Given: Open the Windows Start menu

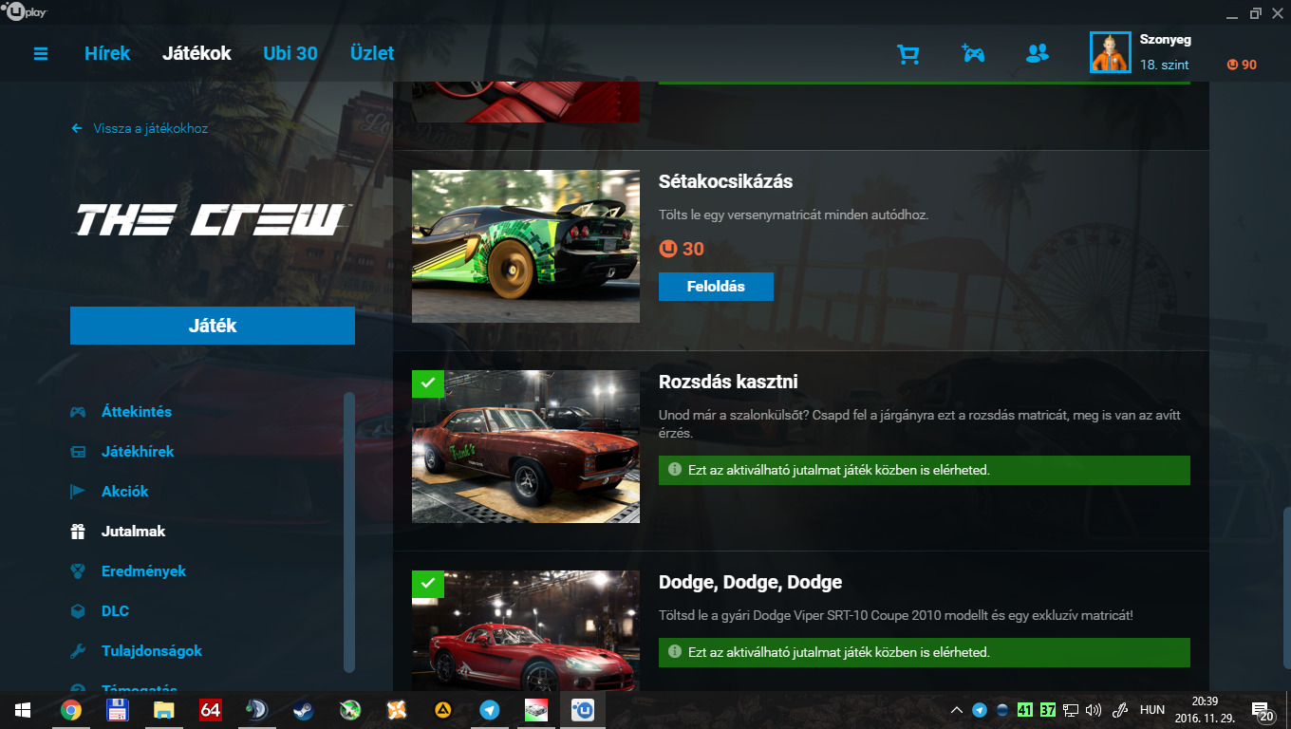Looking at the screenshot, I should click(x=23, y=709).
